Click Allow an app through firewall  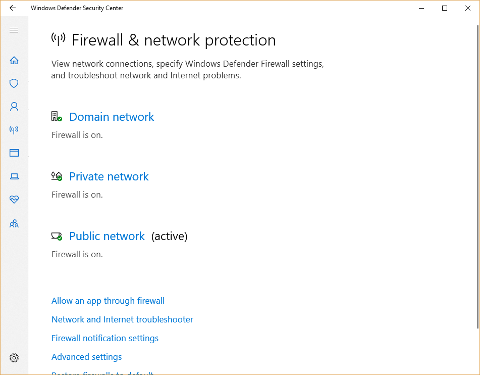108,301
